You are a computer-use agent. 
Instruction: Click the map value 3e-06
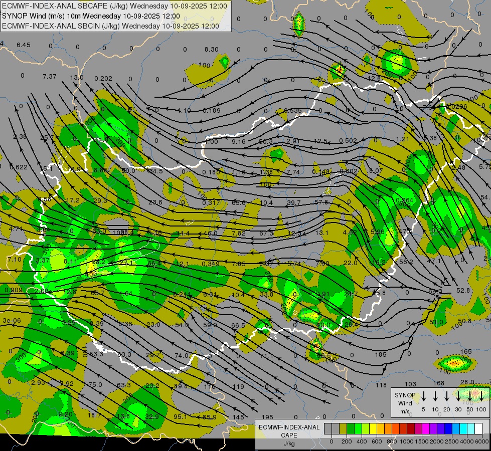click(12, 321)
